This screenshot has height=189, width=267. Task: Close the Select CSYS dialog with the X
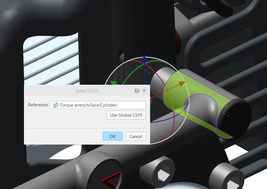coord(144,91)
